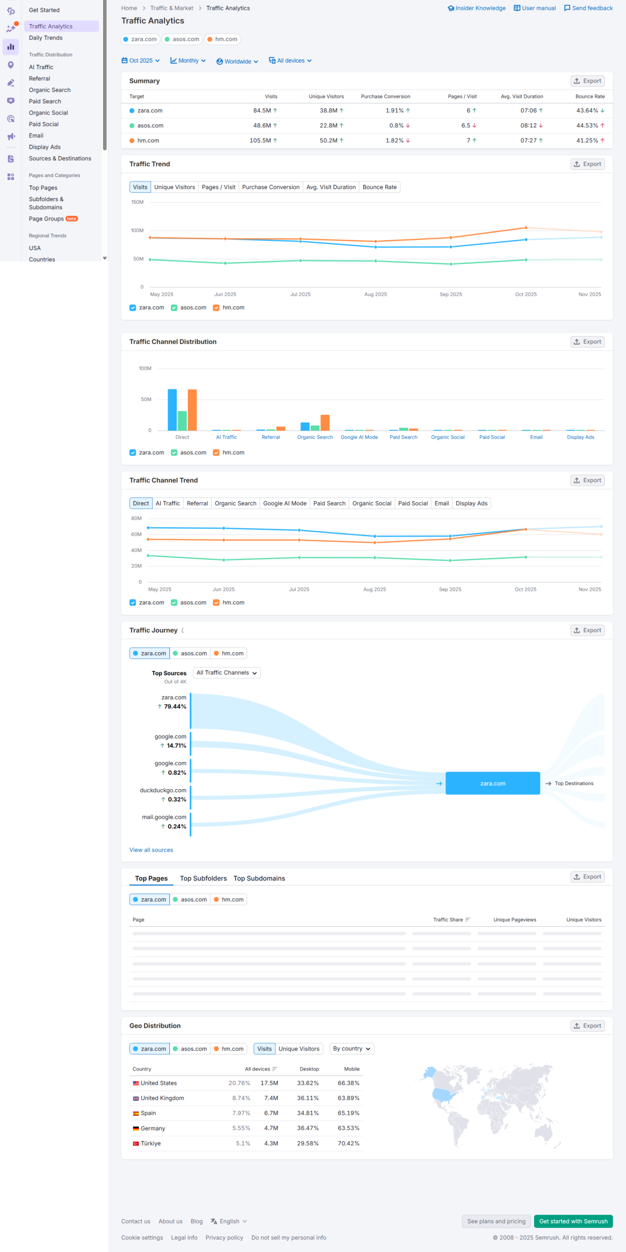This screenshot has height=1252, width=626.
Task: Click the arrow icon before Top Destinations
Action: [x=548, y=783]
